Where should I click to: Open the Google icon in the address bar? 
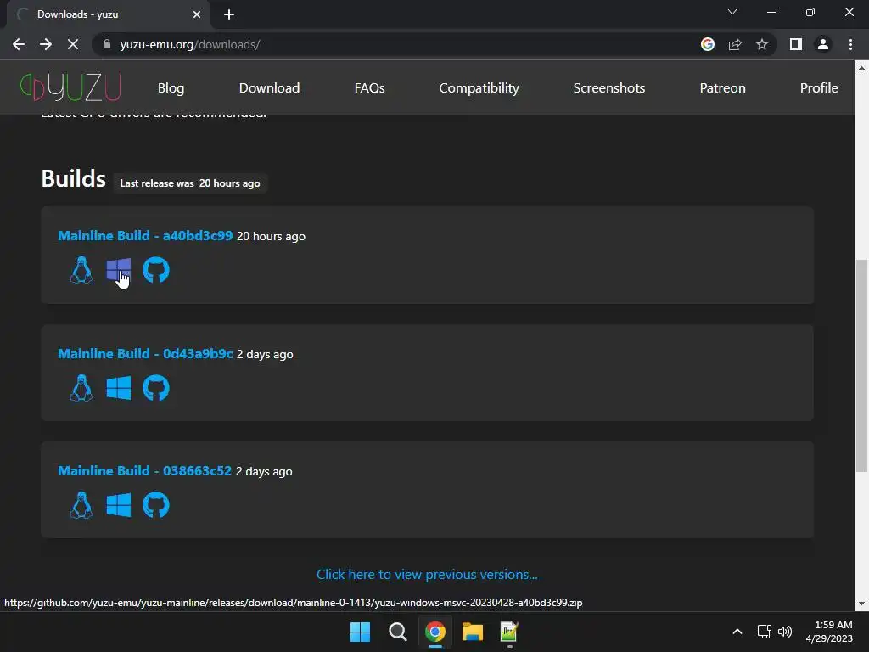(x=707, y=44)
